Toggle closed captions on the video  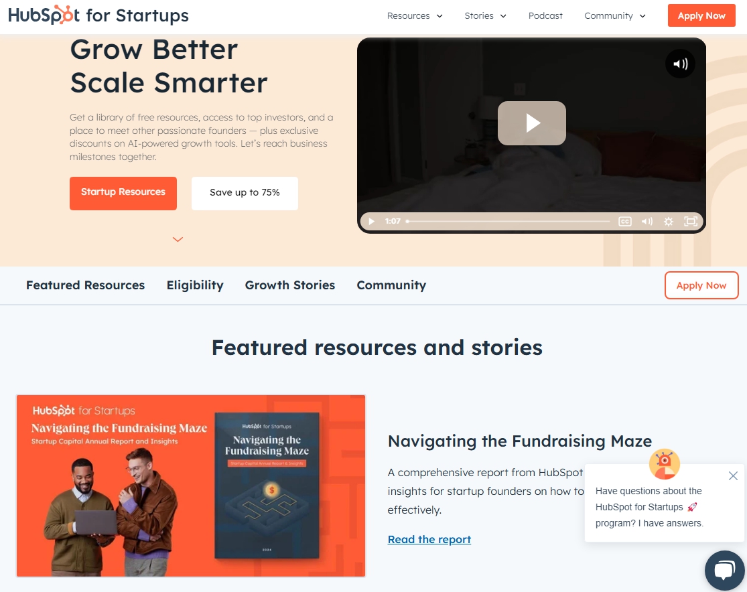[x=625, y=222]
